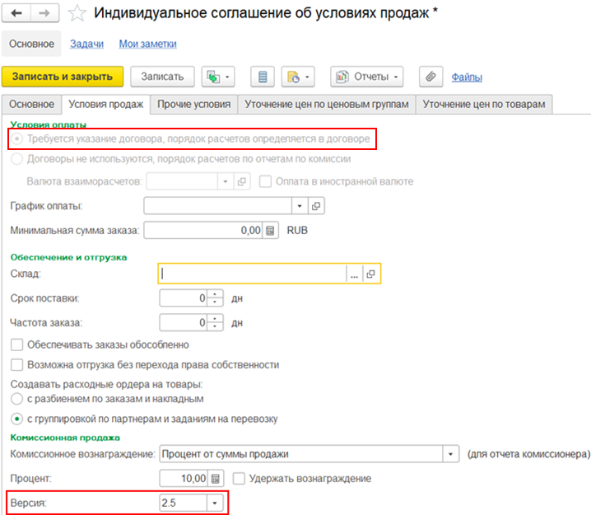The height and width of the screenshot is (520, 591).
Task: Go forward with the right arrow button
Action: (x=44, y=13)
